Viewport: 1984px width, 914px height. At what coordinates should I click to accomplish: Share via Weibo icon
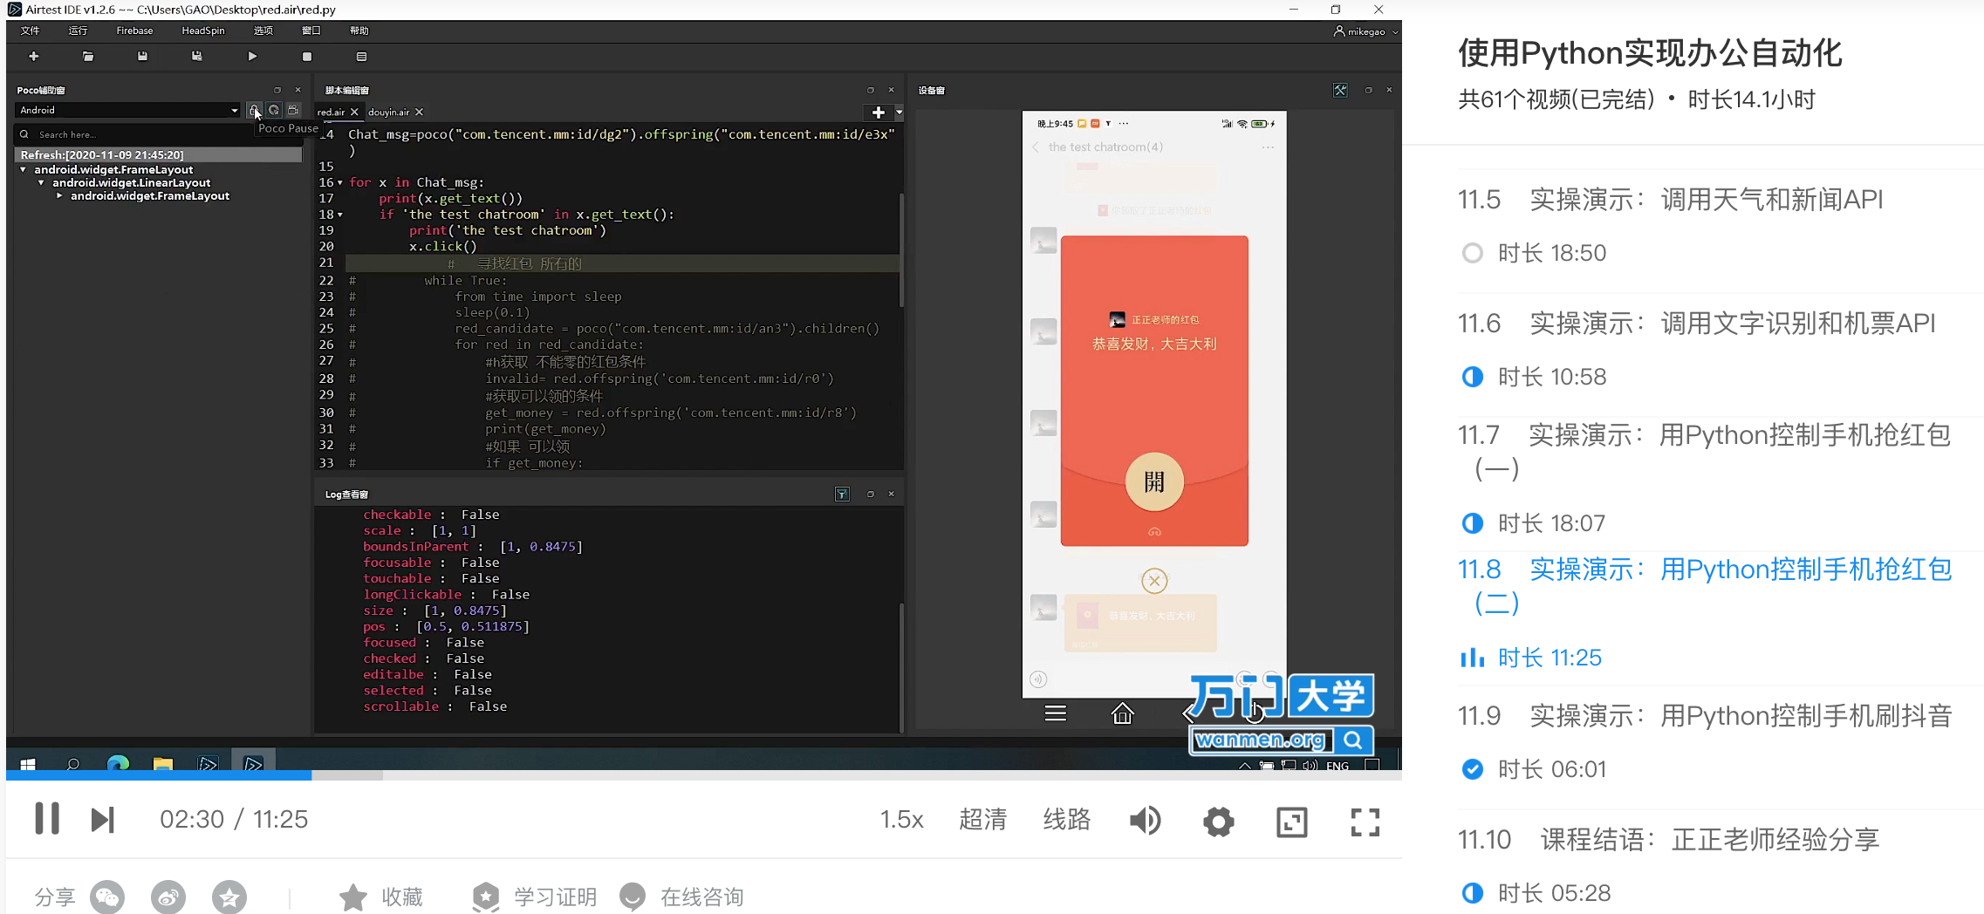(168, 897)
